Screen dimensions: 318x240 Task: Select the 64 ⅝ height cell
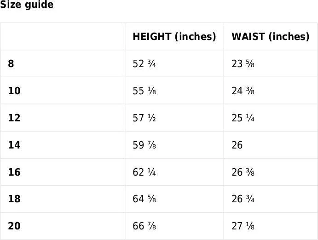pos(144,199)
